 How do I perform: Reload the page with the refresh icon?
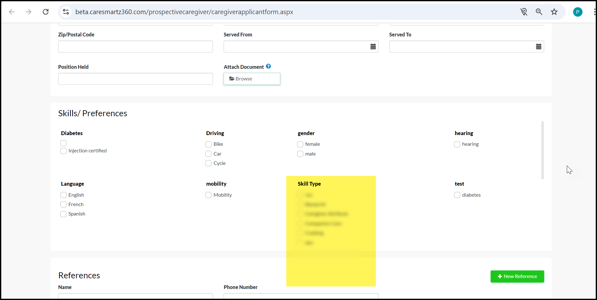[x=46, y=12]
